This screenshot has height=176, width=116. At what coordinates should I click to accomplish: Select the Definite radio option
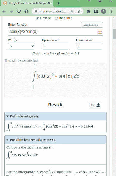37,18
